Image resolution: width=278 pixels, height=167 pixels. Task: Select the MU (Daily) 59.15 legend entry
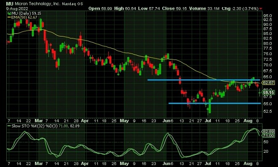pos(26,13)
